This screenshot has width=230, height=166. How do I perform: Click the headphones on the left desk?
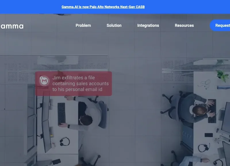pos(65,141)
